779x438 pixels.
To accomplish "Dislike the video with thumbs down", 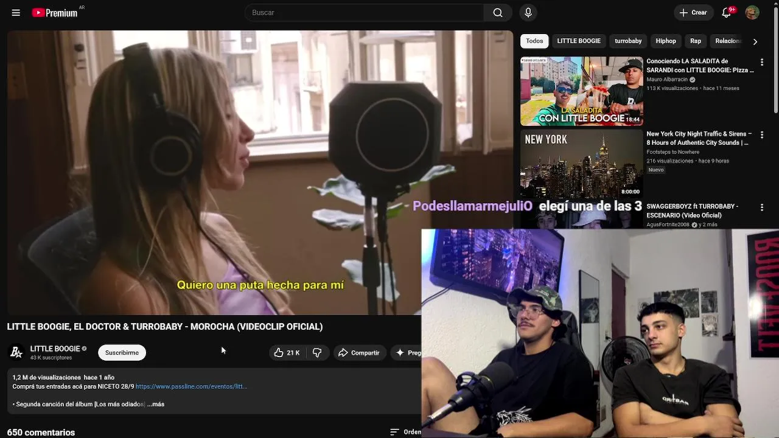I will [x=317, y=353].
